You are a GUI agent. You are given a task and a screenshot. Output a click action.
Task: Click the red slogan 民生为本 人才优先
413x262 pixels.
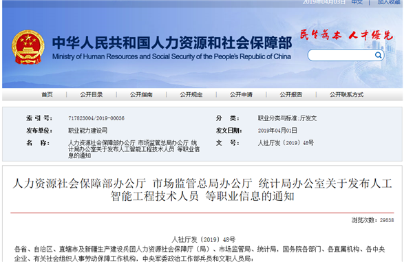pyautogui.click(x=346, y=35)
